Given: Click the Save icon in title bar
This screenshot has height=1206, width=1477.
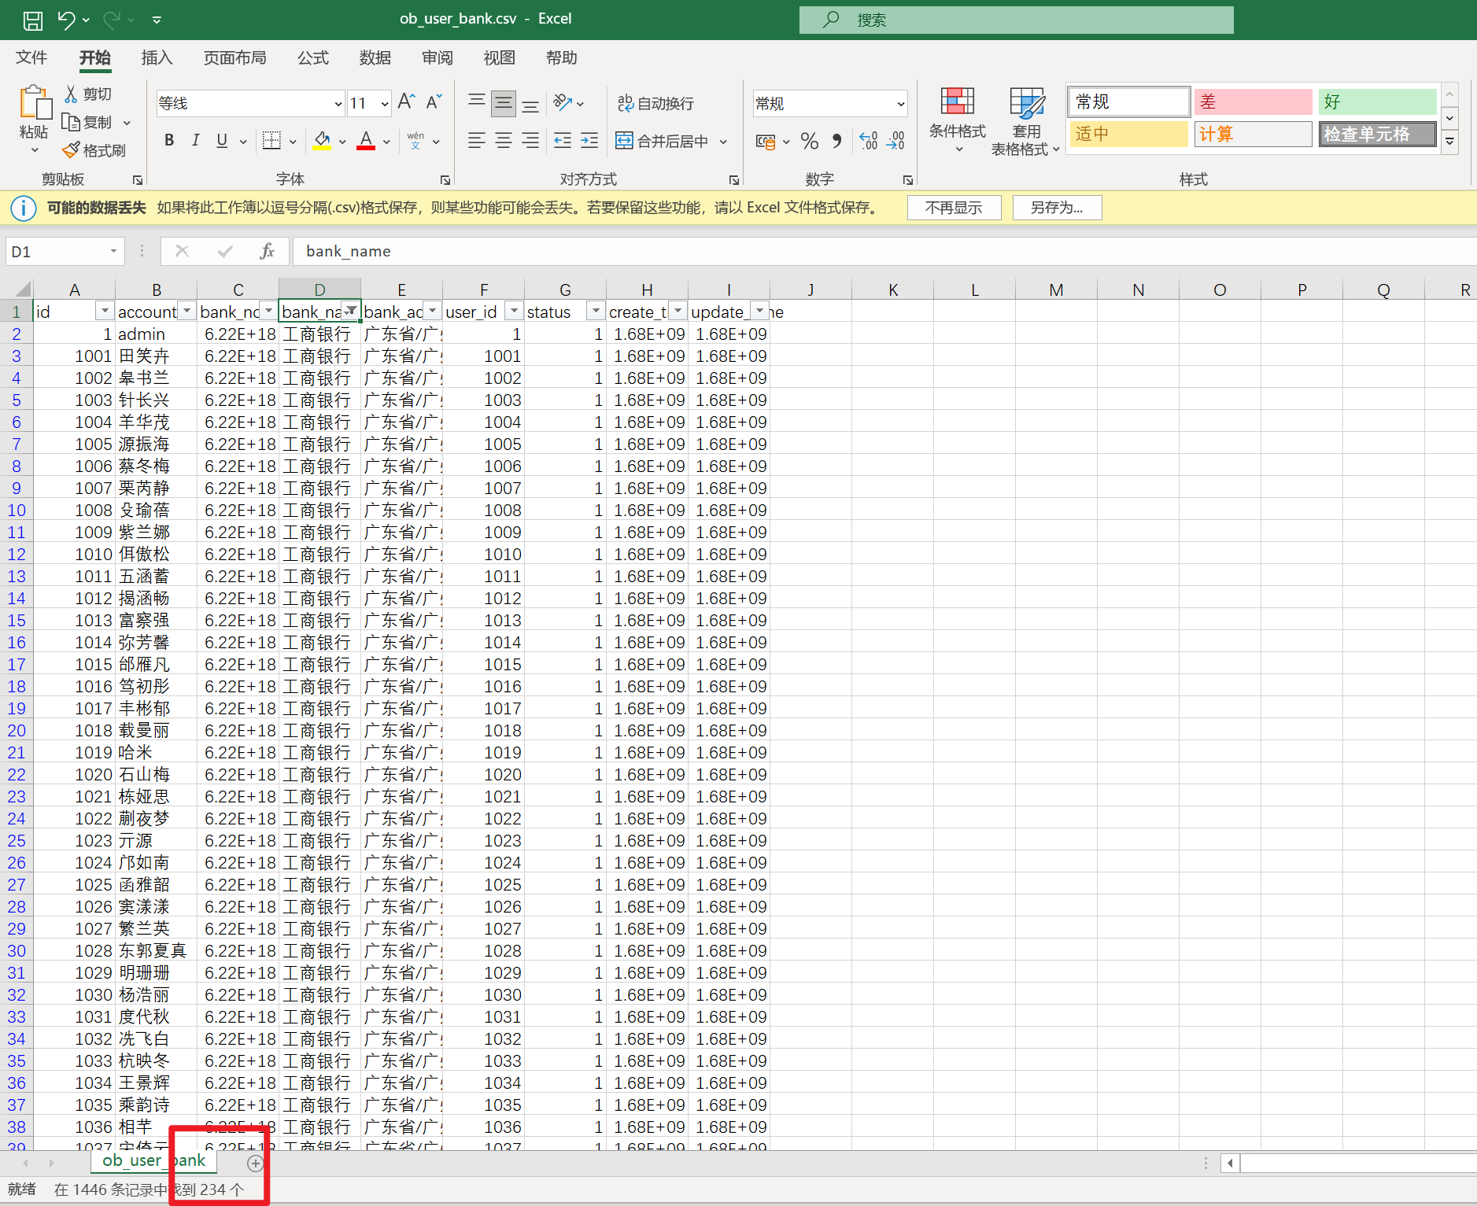Looking at the screenshot, I should [33, 20].
